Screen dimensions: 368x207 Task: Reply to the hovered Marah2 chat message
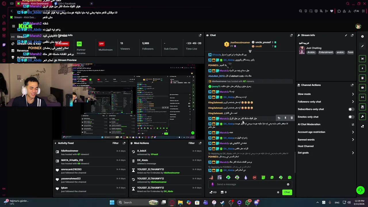point(279,118)
